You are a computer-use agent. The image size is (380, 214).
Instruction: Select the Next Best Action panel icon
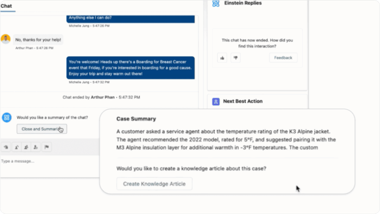216,101
